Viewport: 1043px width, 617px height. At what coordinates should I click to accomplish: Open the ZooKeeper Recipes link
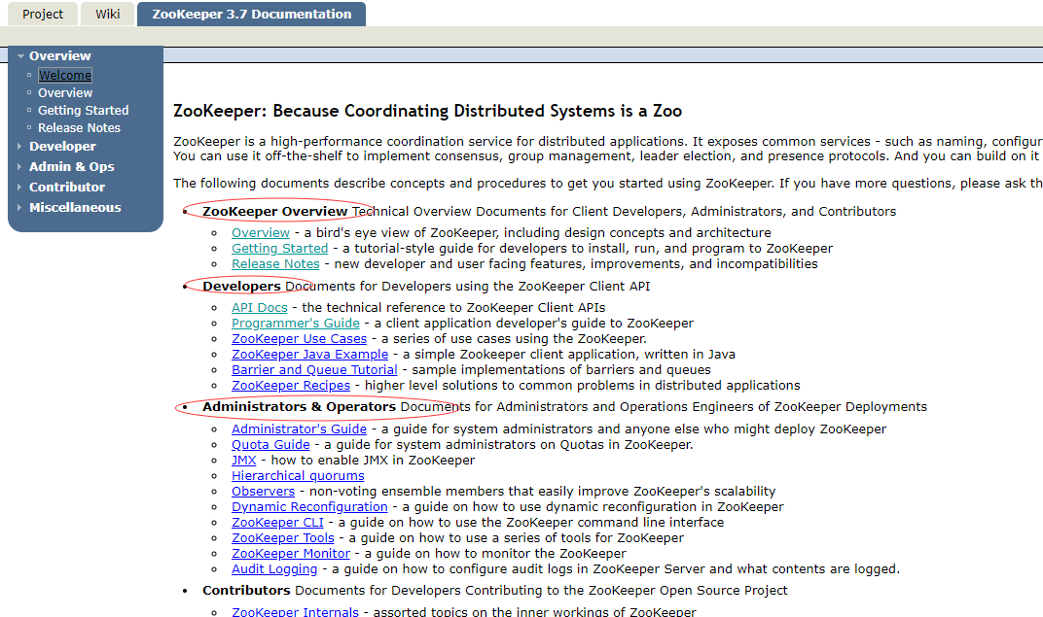(291, 385)
